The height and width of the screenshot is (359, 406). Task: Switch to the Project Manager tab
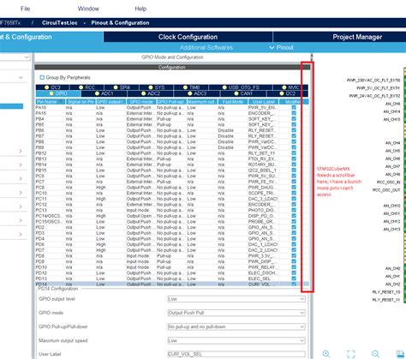pos(357,37)
